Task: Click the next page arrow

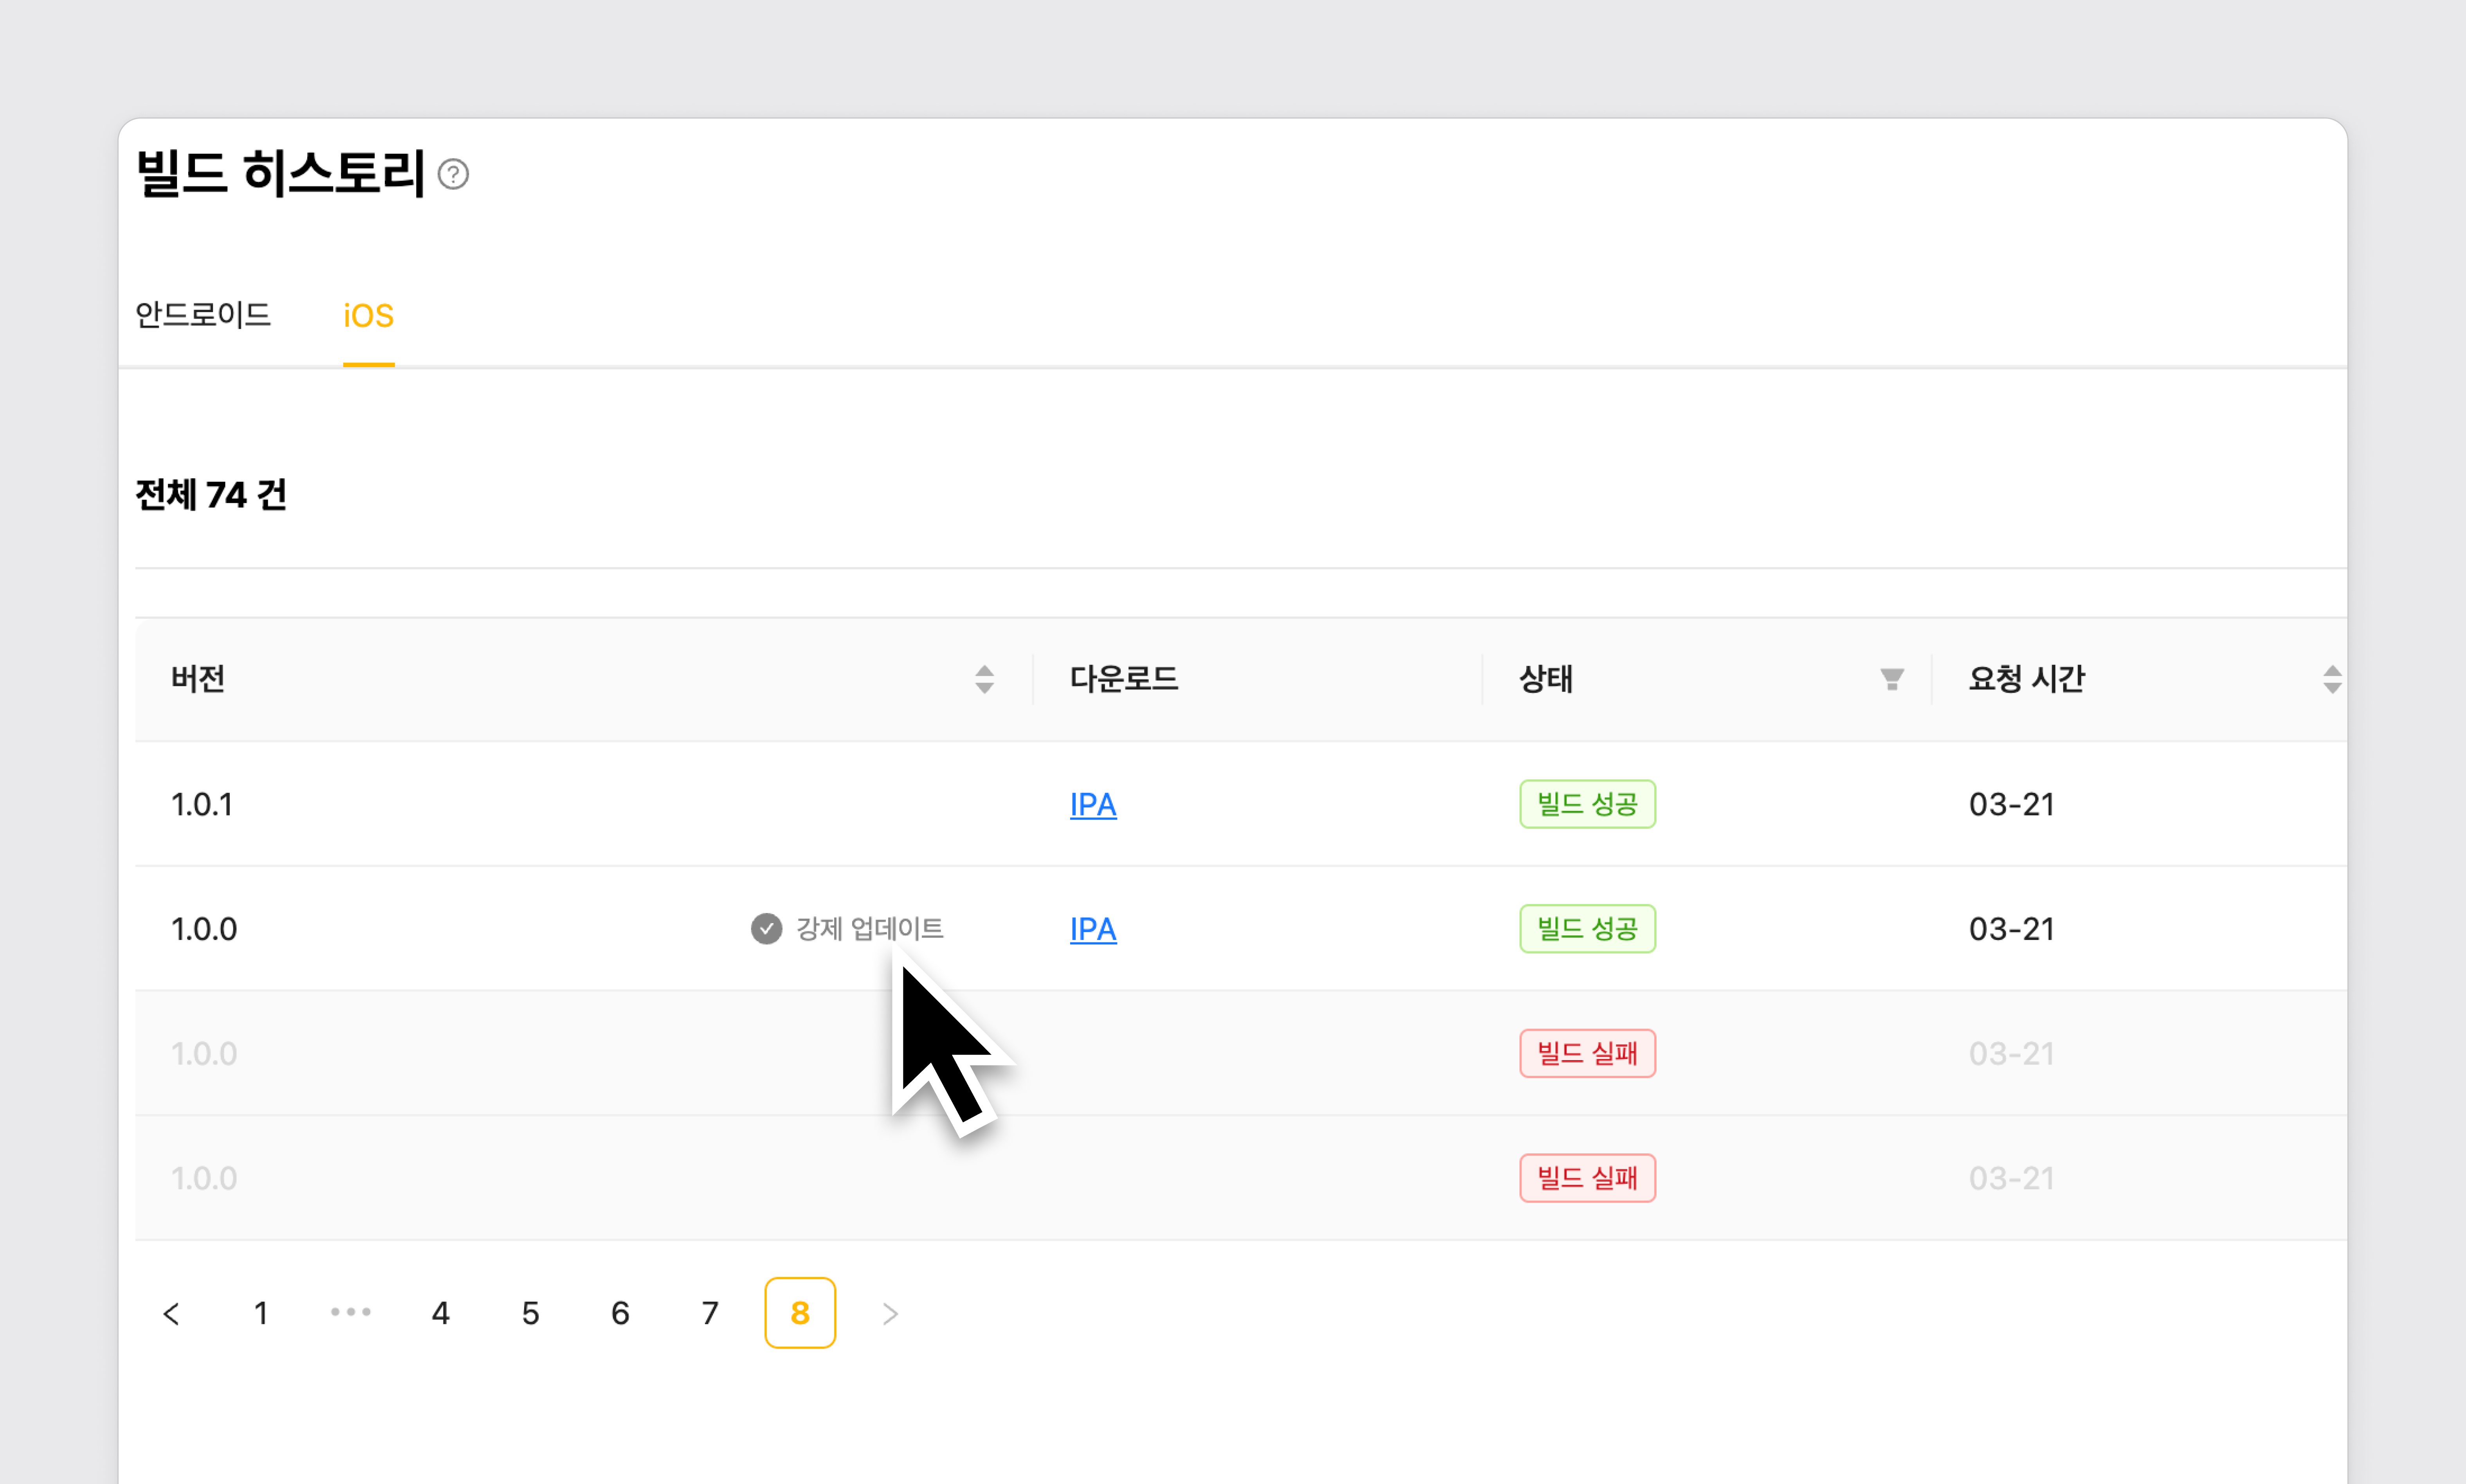Action: click(890, 1313)
